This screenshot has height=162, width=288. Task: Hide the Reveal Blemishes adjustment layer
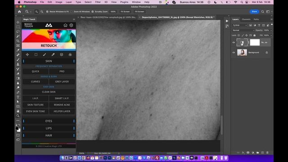pyautogui.click(x=234, y=42)
